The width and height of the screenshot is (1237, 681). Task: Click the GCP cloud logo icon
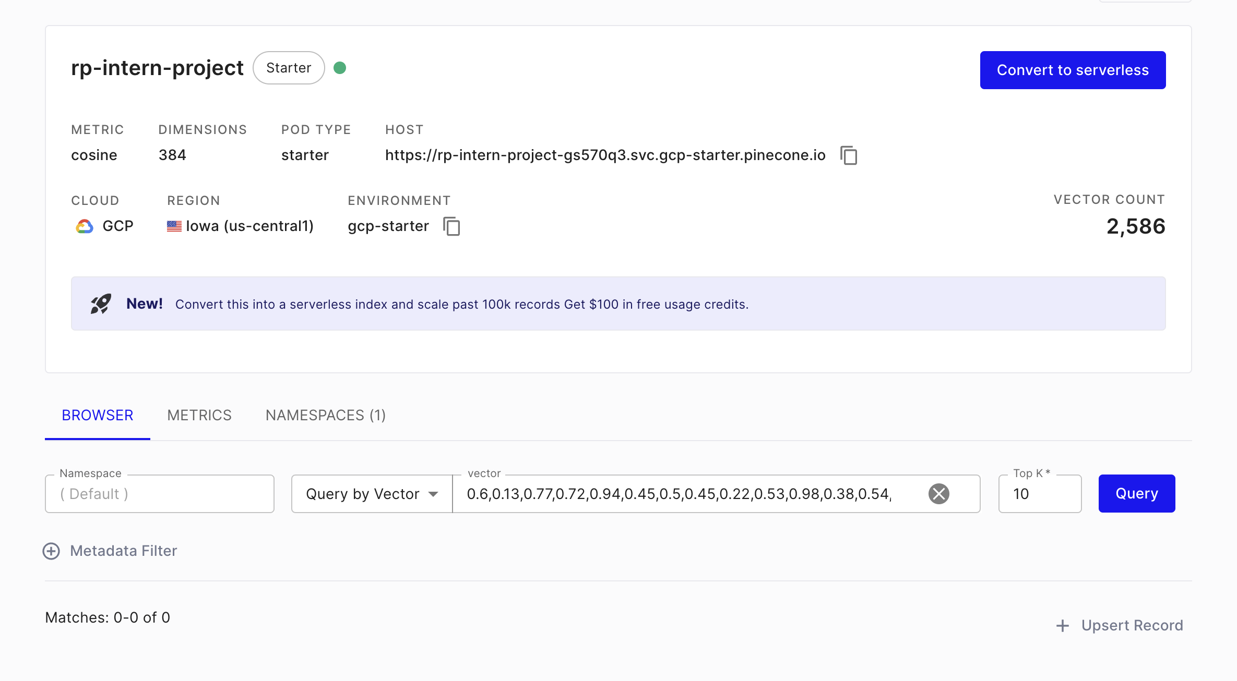point(85,226)
